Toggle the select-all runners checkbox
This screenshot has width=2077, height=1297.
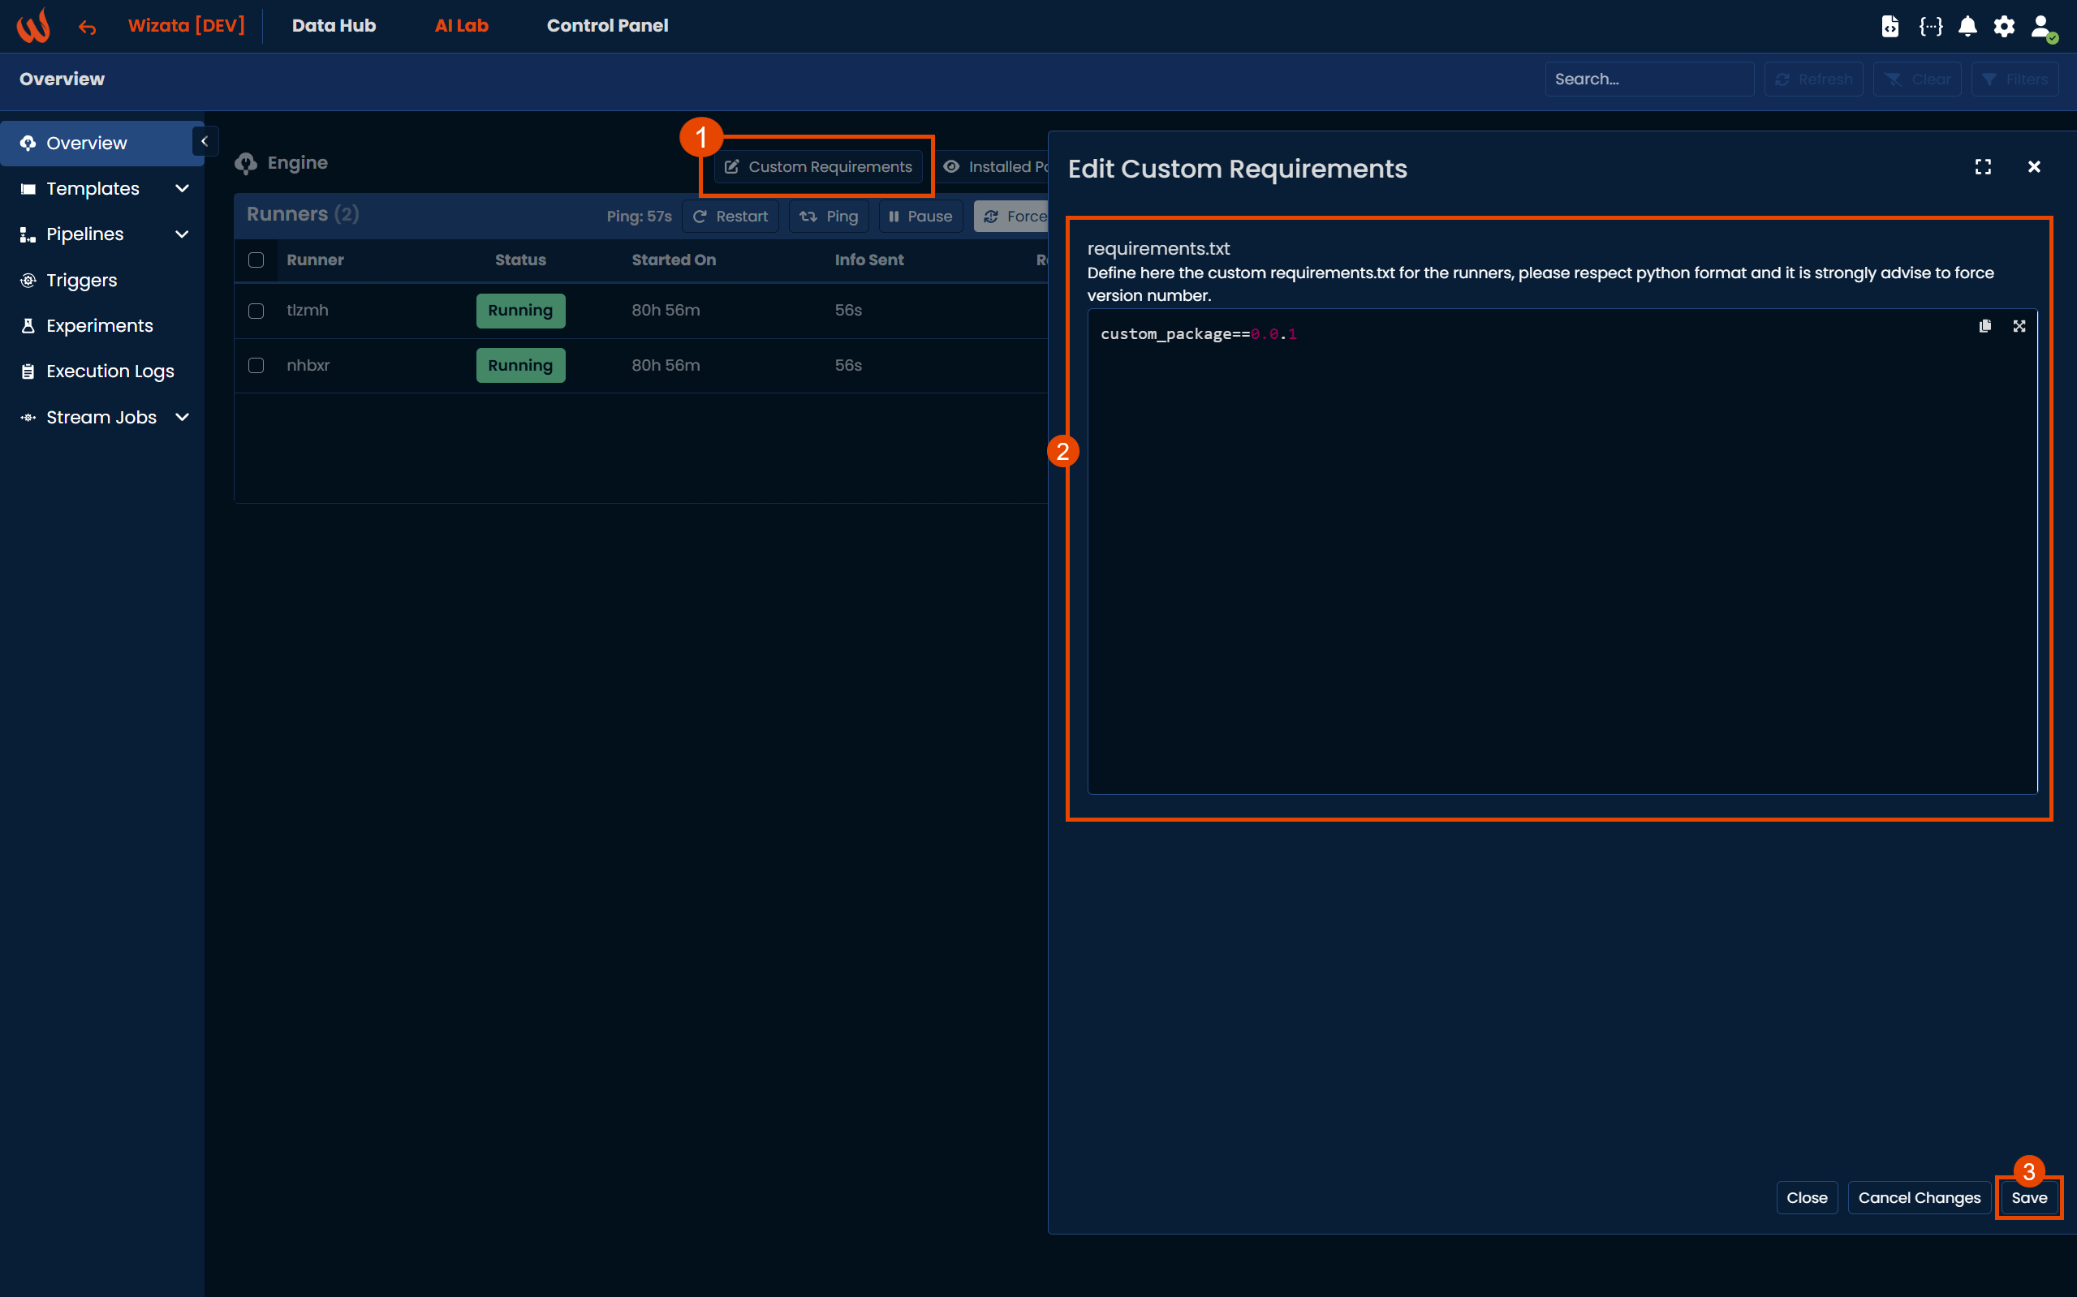pyautogui.click(x=256, y=260)
